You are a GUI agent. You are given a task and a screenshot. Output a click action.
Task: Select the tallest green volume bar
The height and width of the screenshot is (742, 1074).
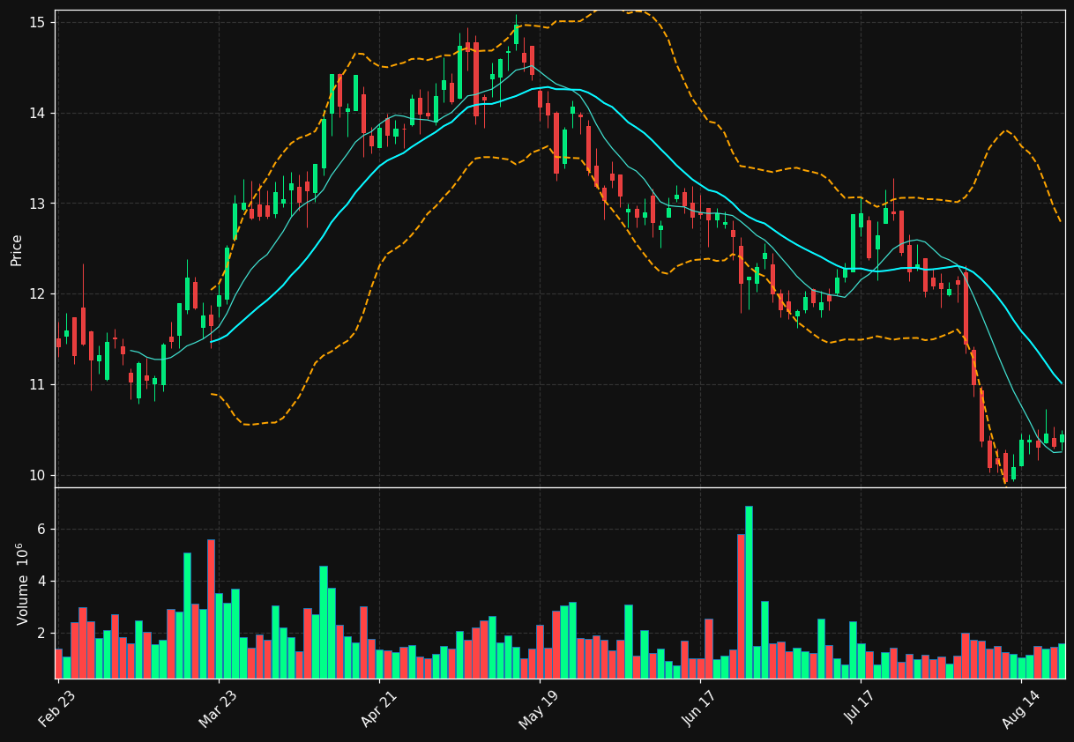point(749,592)
